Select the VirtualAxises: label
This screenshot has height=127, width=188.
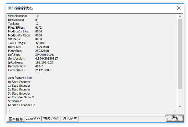[17, 16]
